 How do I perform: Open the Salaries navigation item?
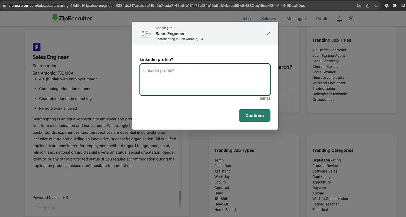[269, 19]
